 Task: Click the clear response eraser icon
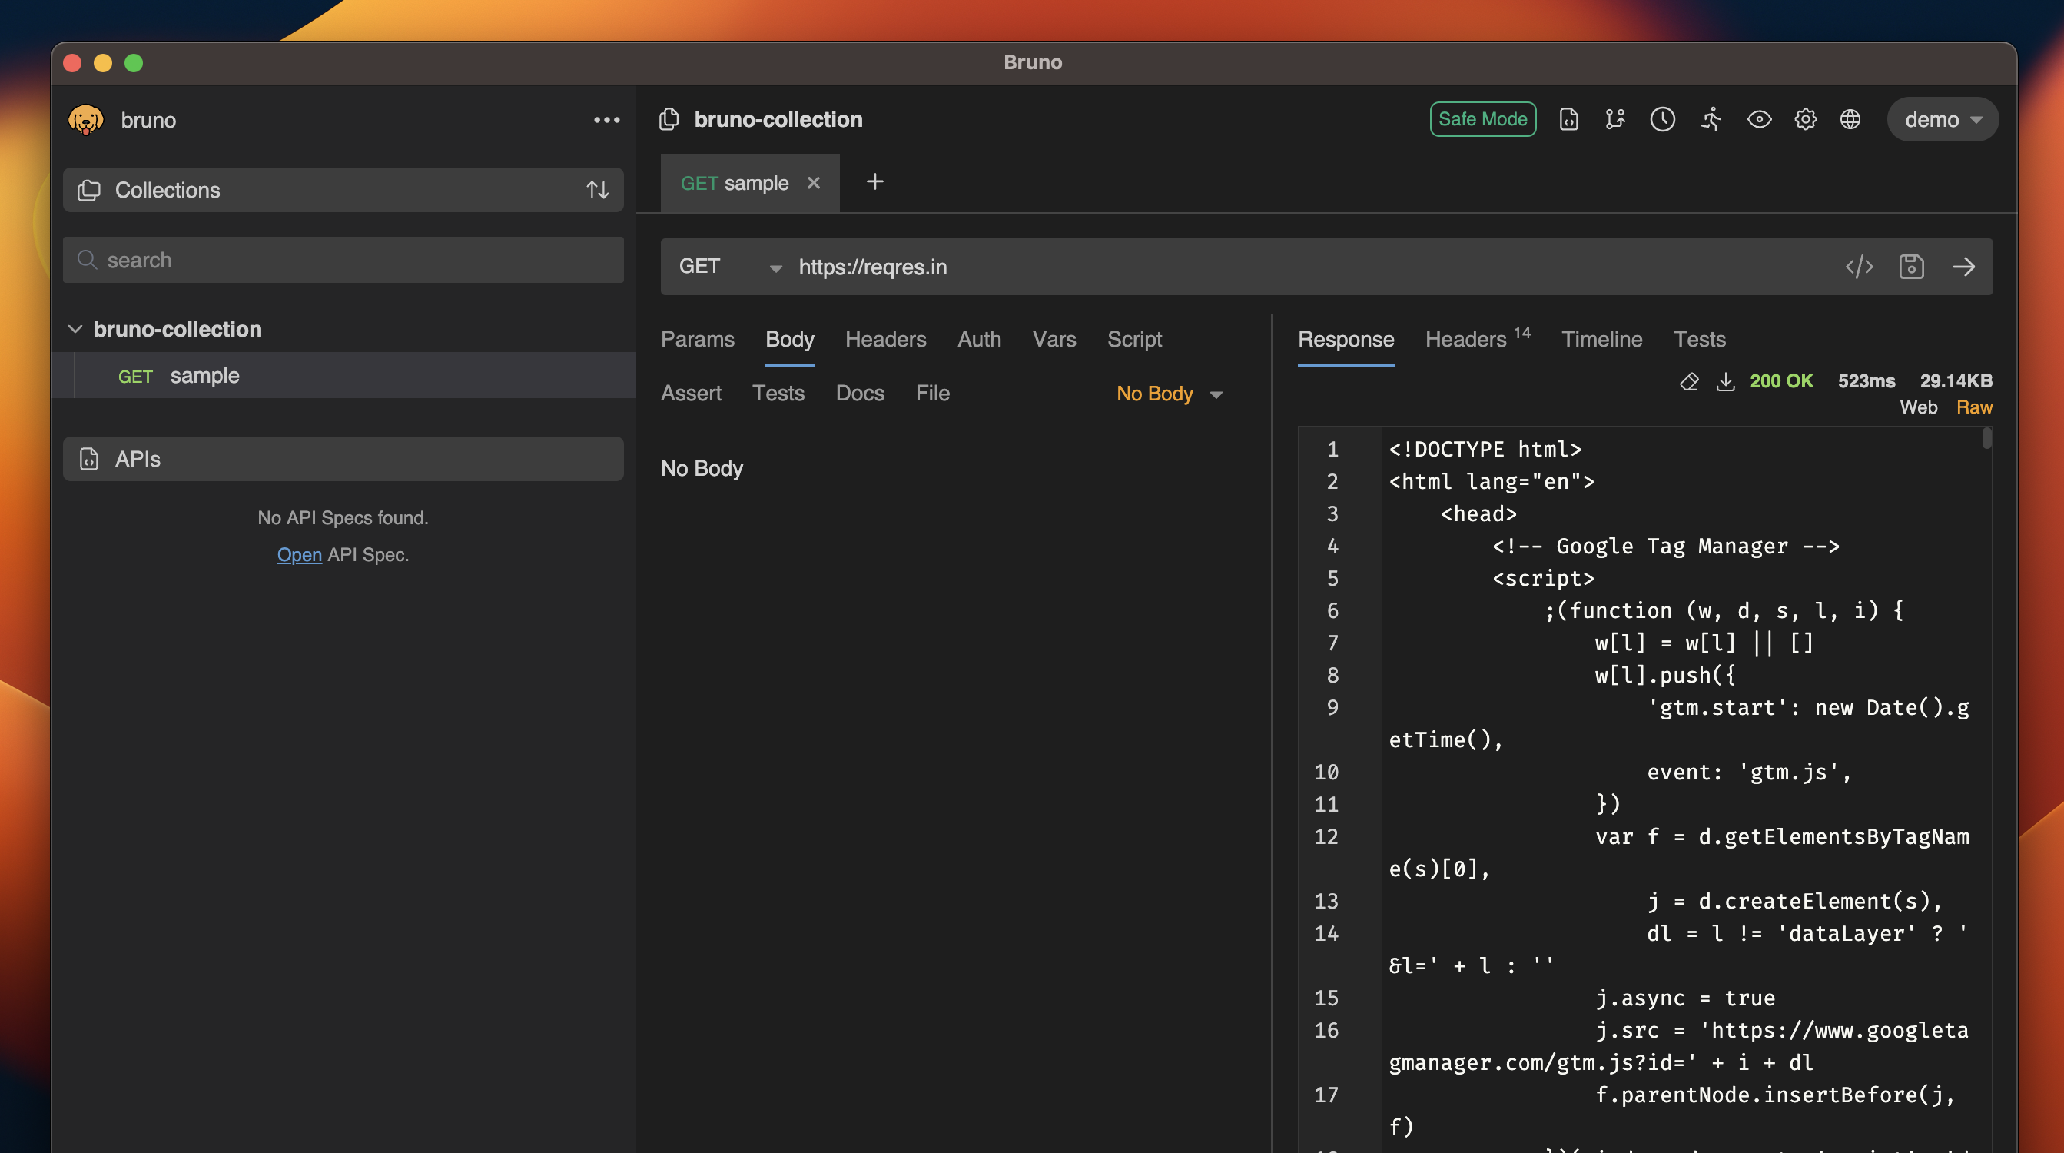1688,381
